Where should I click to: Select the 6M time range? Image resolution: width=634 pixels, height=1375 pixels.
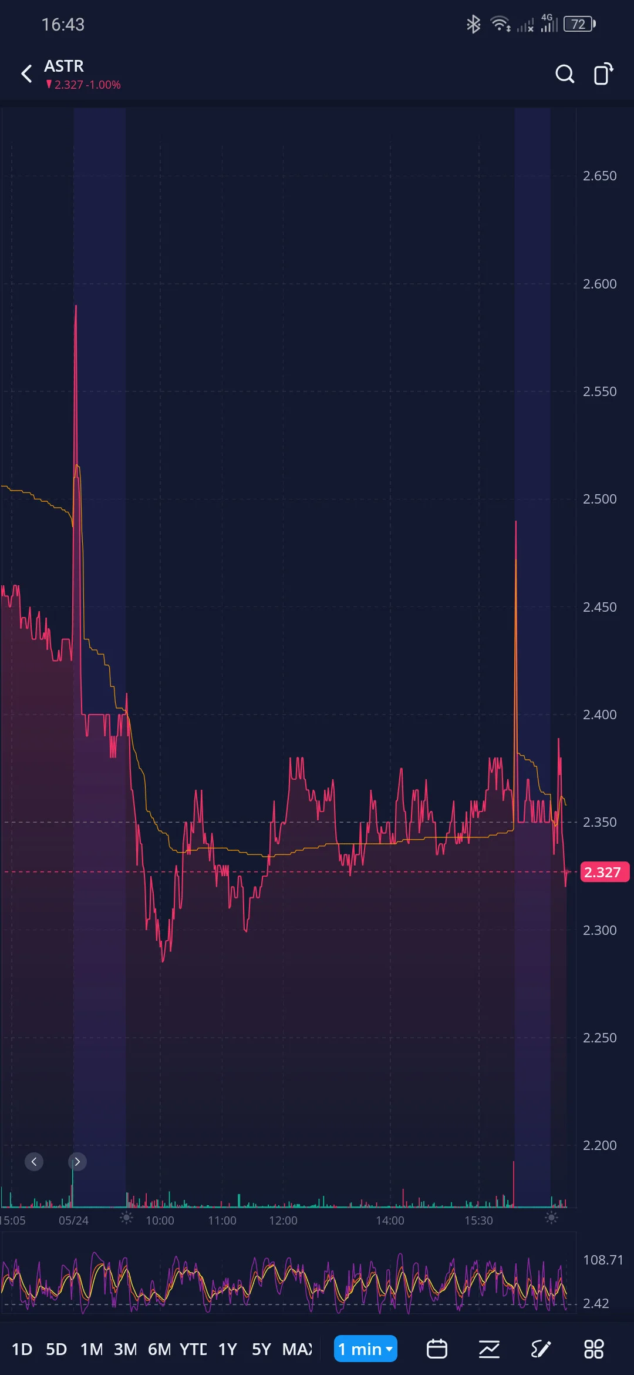pyautogui.click(x=159, y=1349)
